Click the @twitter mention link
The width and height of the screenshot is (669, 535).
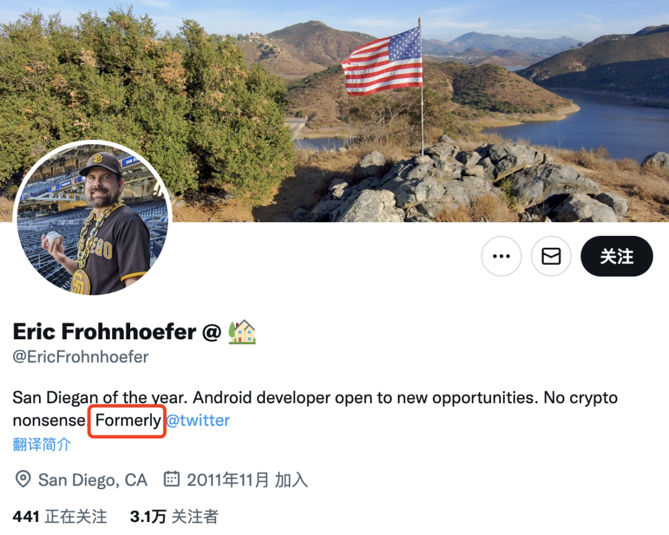[x=198, y=420]
